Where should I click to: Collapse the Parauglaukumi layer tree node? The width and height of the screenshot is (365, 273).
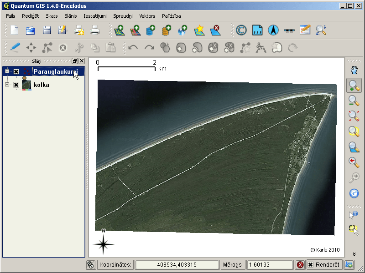[7, 71]
